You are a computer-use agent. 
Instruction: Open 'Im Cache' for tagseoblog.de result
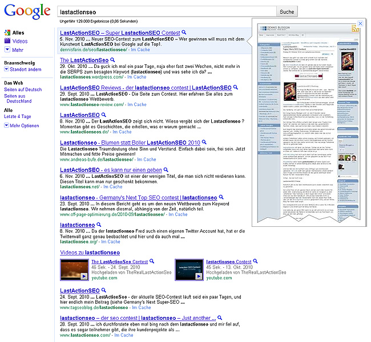coord(142,307)
